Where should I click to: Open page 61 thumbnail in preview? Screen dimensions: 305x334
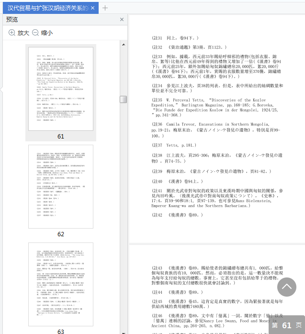61,89
